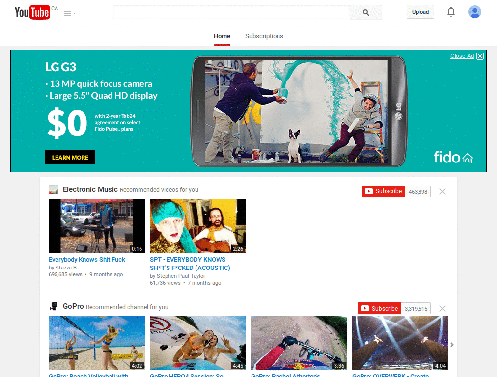503x377 pixels.
Task: Play the 4:02 beach volleyball thumbnail
Action: click(97, 343)
